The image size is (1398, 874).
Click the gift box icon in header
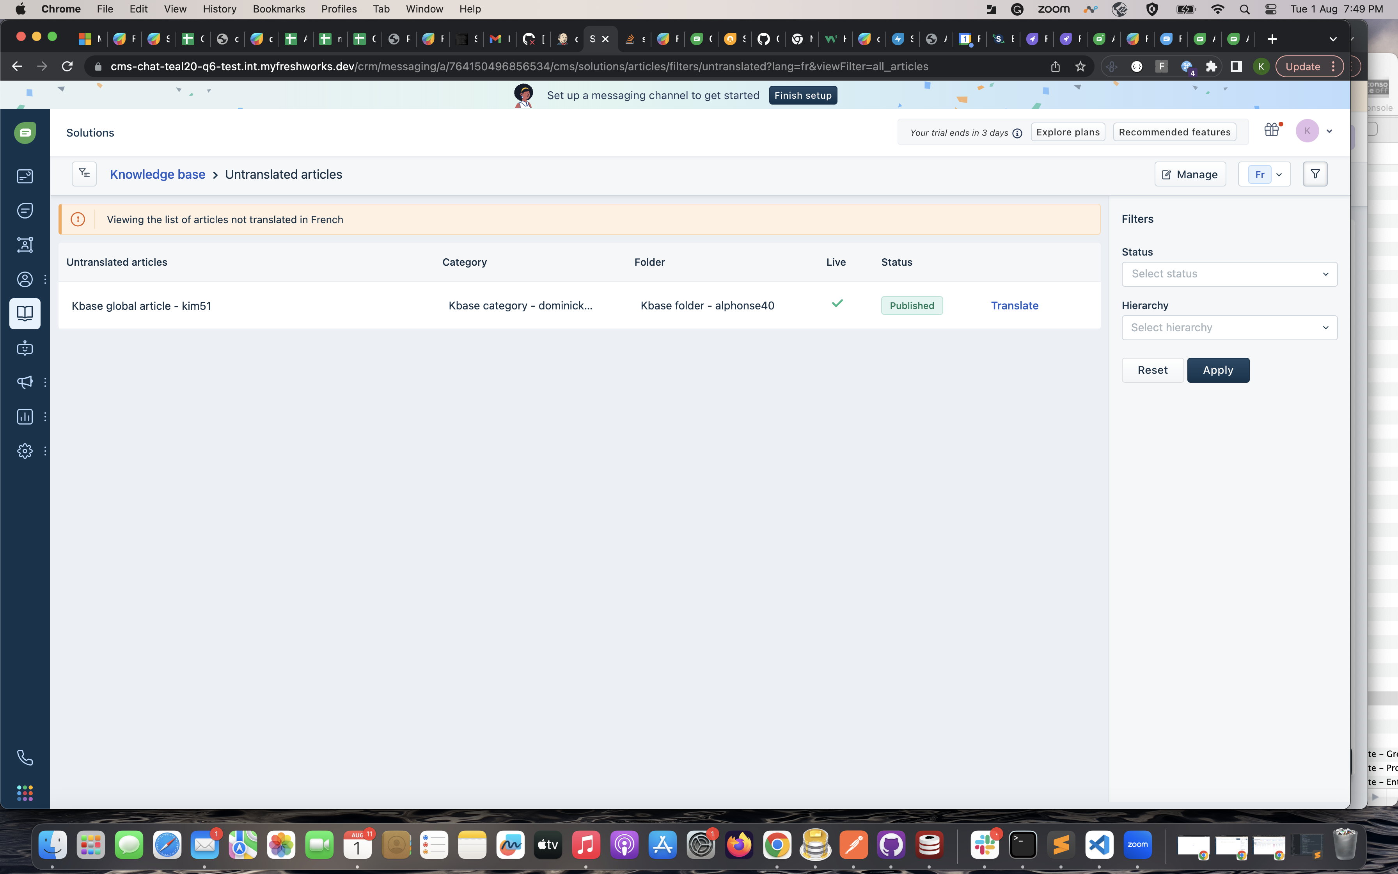(1271, 130)
